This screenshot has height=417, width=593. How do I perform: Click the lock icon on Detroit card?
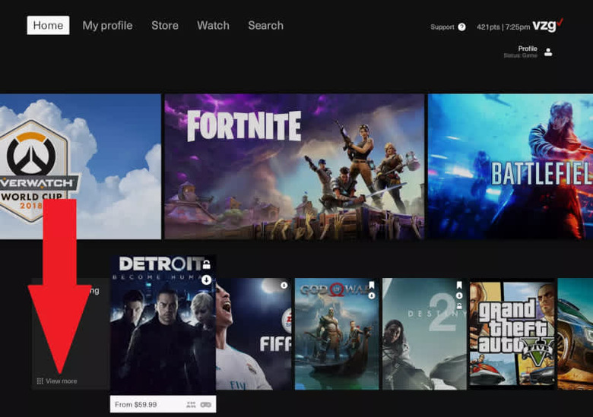(x=206, y=264)
